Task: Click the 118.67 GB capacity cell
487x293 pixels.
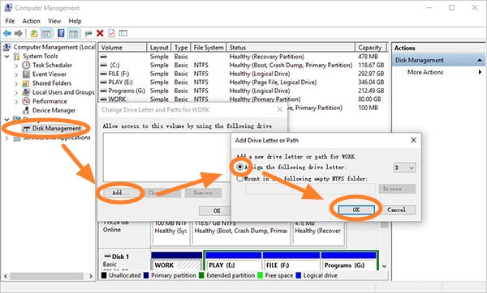Action: click(371, 66)
